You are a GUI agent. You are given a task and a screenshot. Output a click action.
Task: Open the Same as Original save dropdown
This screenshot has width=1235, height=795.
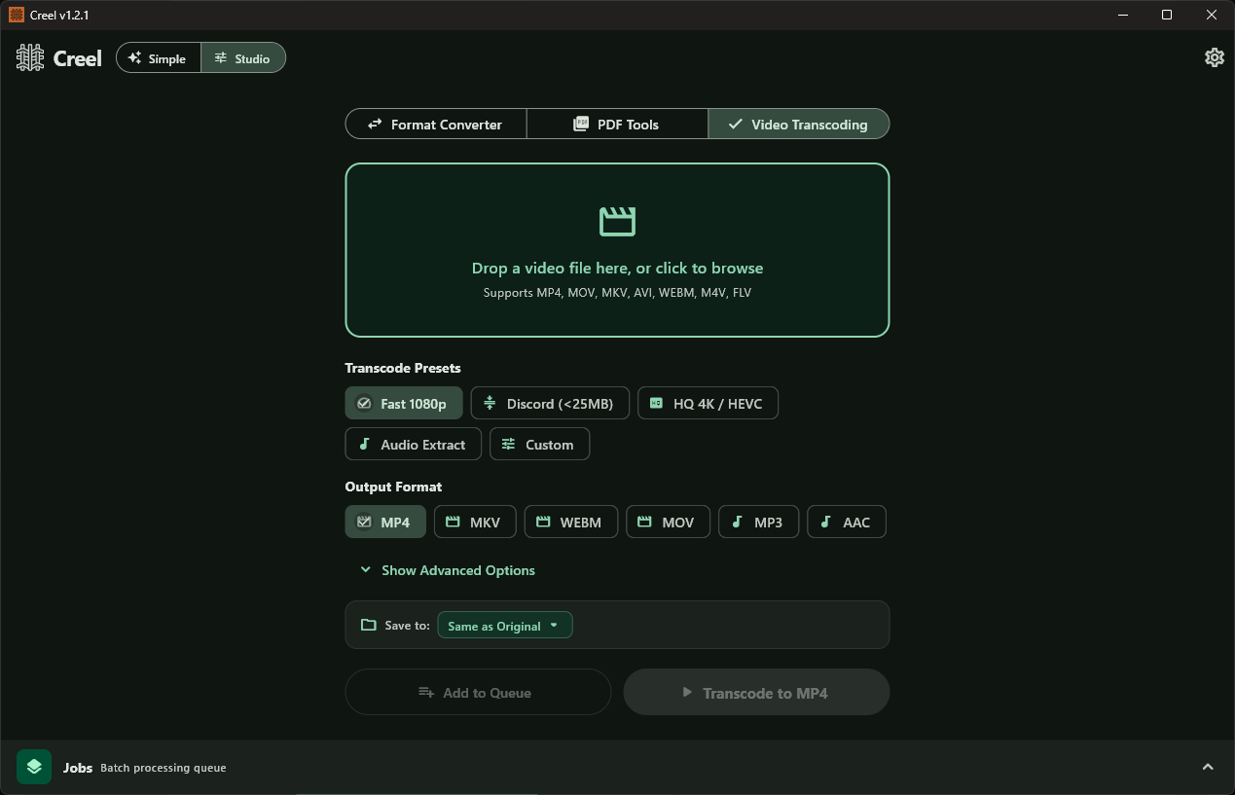505,626
